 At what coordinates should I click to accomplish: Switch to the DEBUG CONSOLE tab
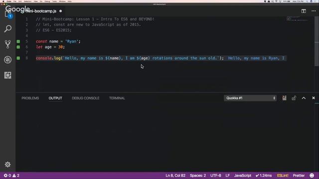85,98
